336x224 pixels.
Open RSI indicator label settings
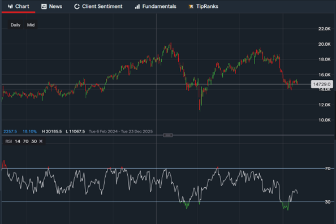coord(8,141)
